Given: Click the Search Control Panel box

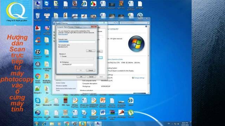Looking at the screenshot, I should 134,23.
